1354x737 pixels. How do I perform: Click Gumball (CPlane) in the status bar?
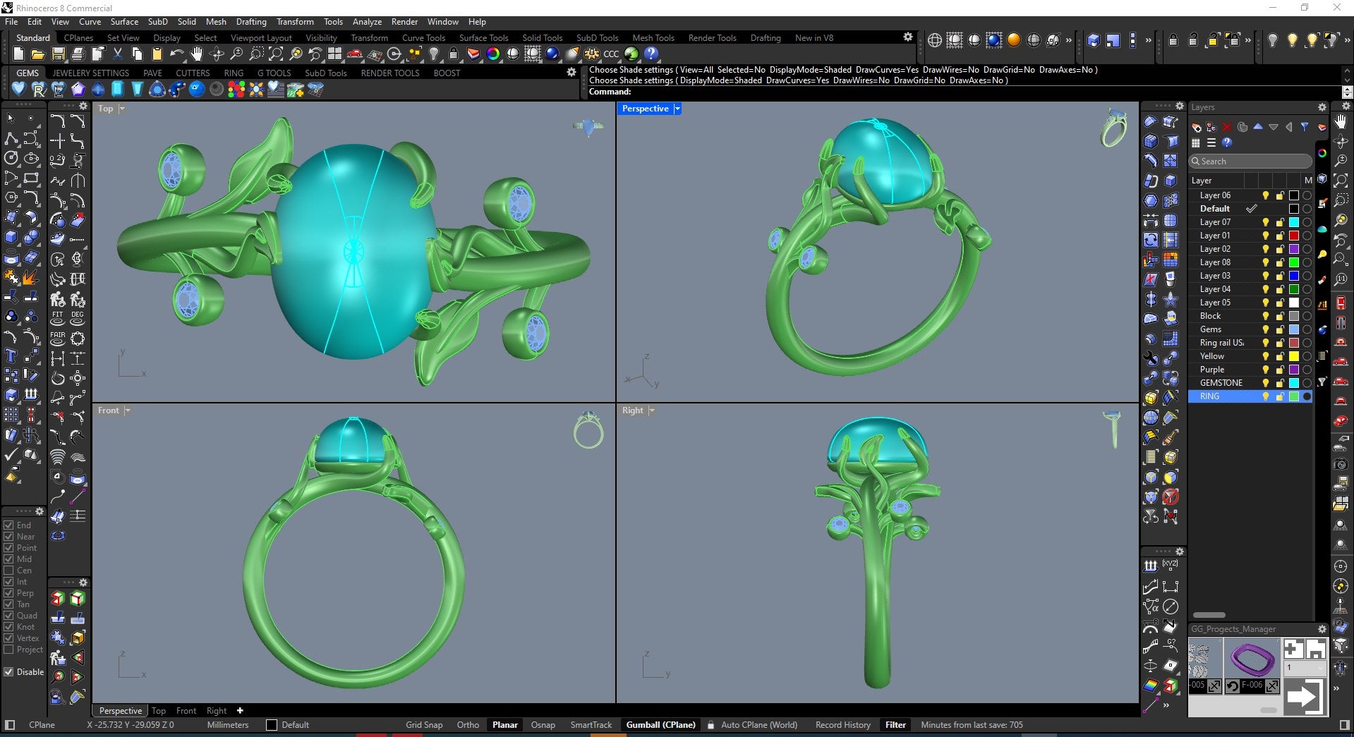660,724
